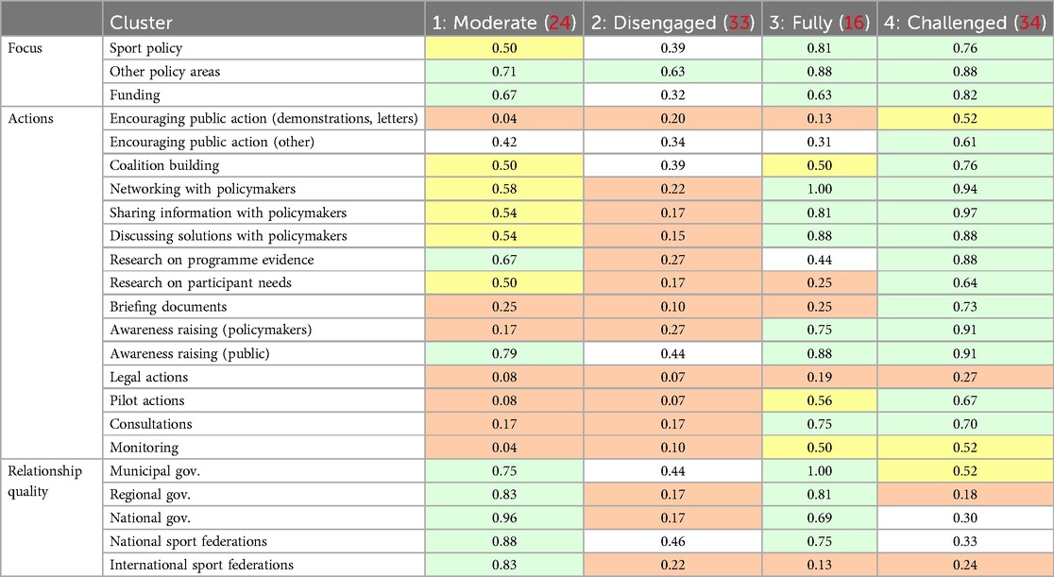This screenshot has width=1054, height=577.
Task: Select the "1: Moderate (24)" column header
Action: [x=504, y=23]
